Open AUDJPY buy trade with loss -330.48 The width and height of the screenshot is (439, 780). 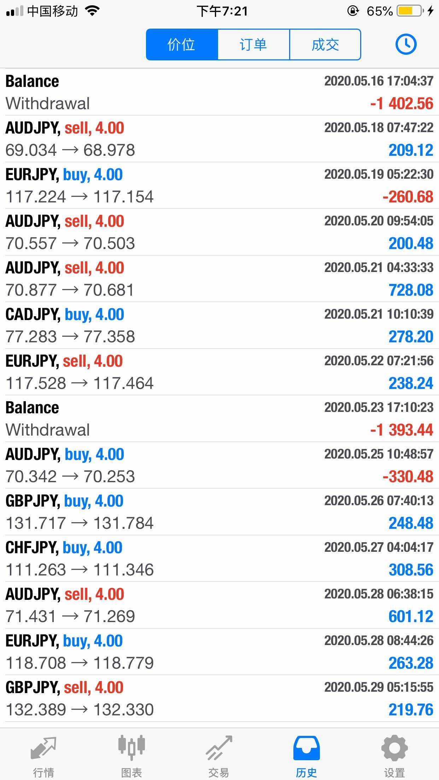coord(219,465)
